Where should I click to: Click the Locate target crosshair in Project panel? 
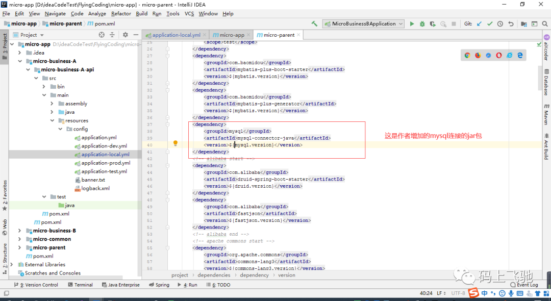point(102,35)
